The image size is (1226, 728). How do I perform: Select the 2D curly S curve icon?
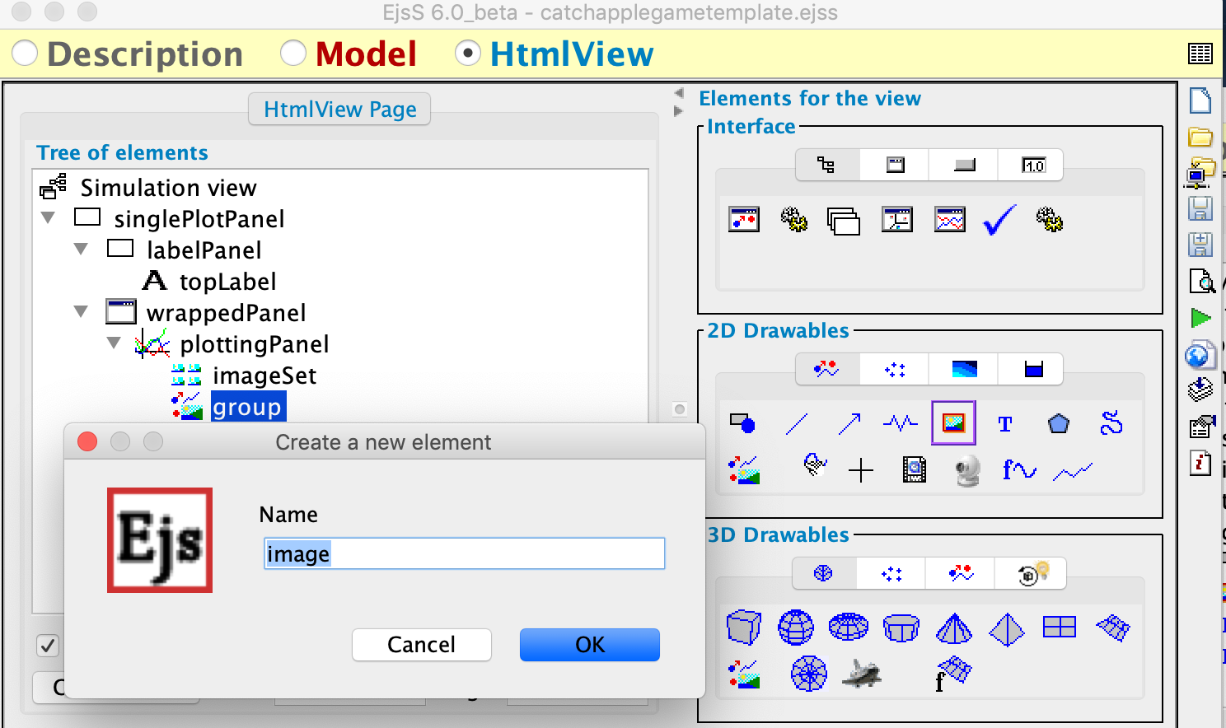point(1111,423)
